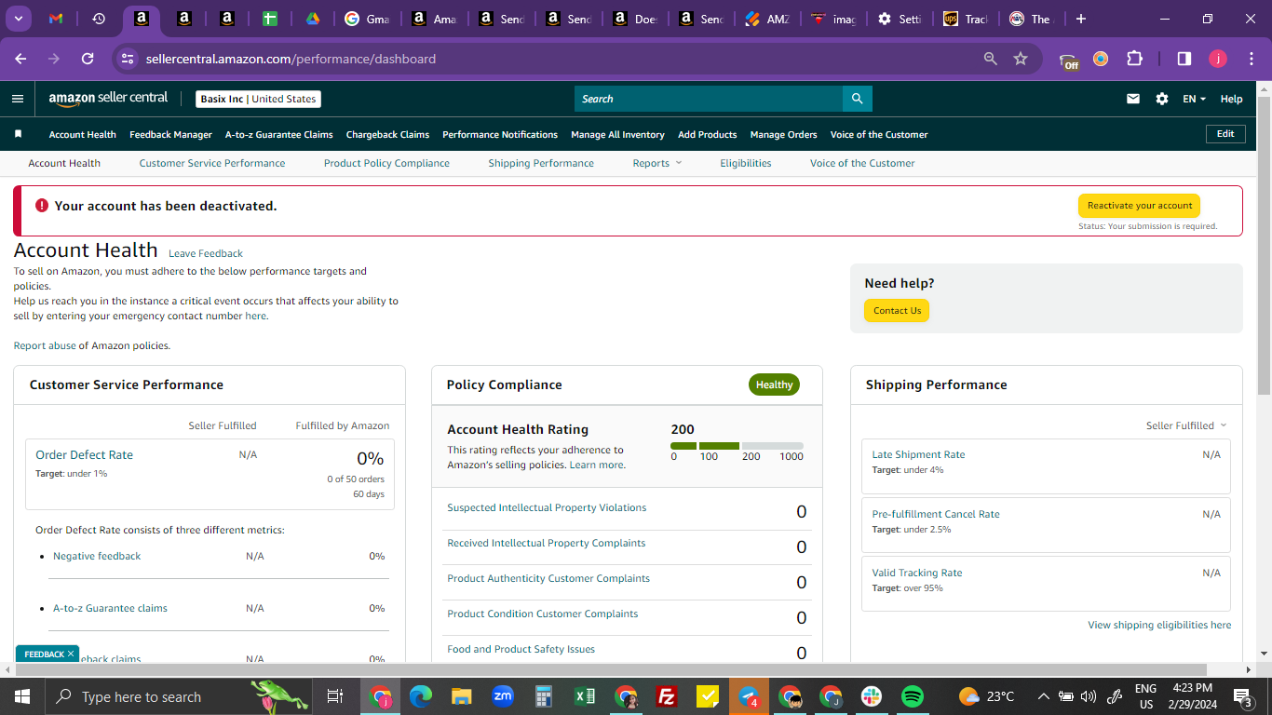Viewport: 1272px width, 715px height.
Task: Open the Seller Central hamburger menu
Action: 18,99
